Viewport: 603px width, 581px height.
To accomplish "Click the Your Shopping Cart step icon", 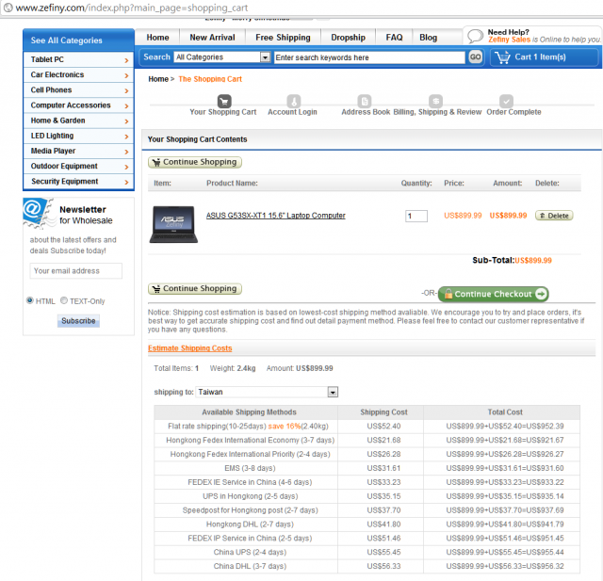I will [x=224, y=101].
